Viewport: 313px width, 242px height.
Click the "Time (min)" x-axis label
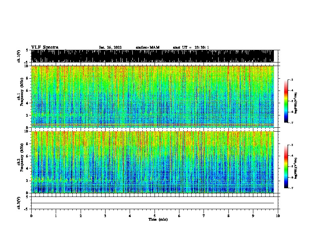[158, 219]
